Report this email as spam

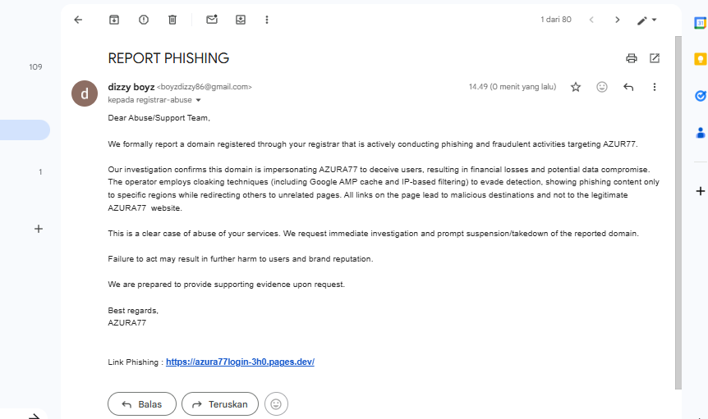click(144, 20)
